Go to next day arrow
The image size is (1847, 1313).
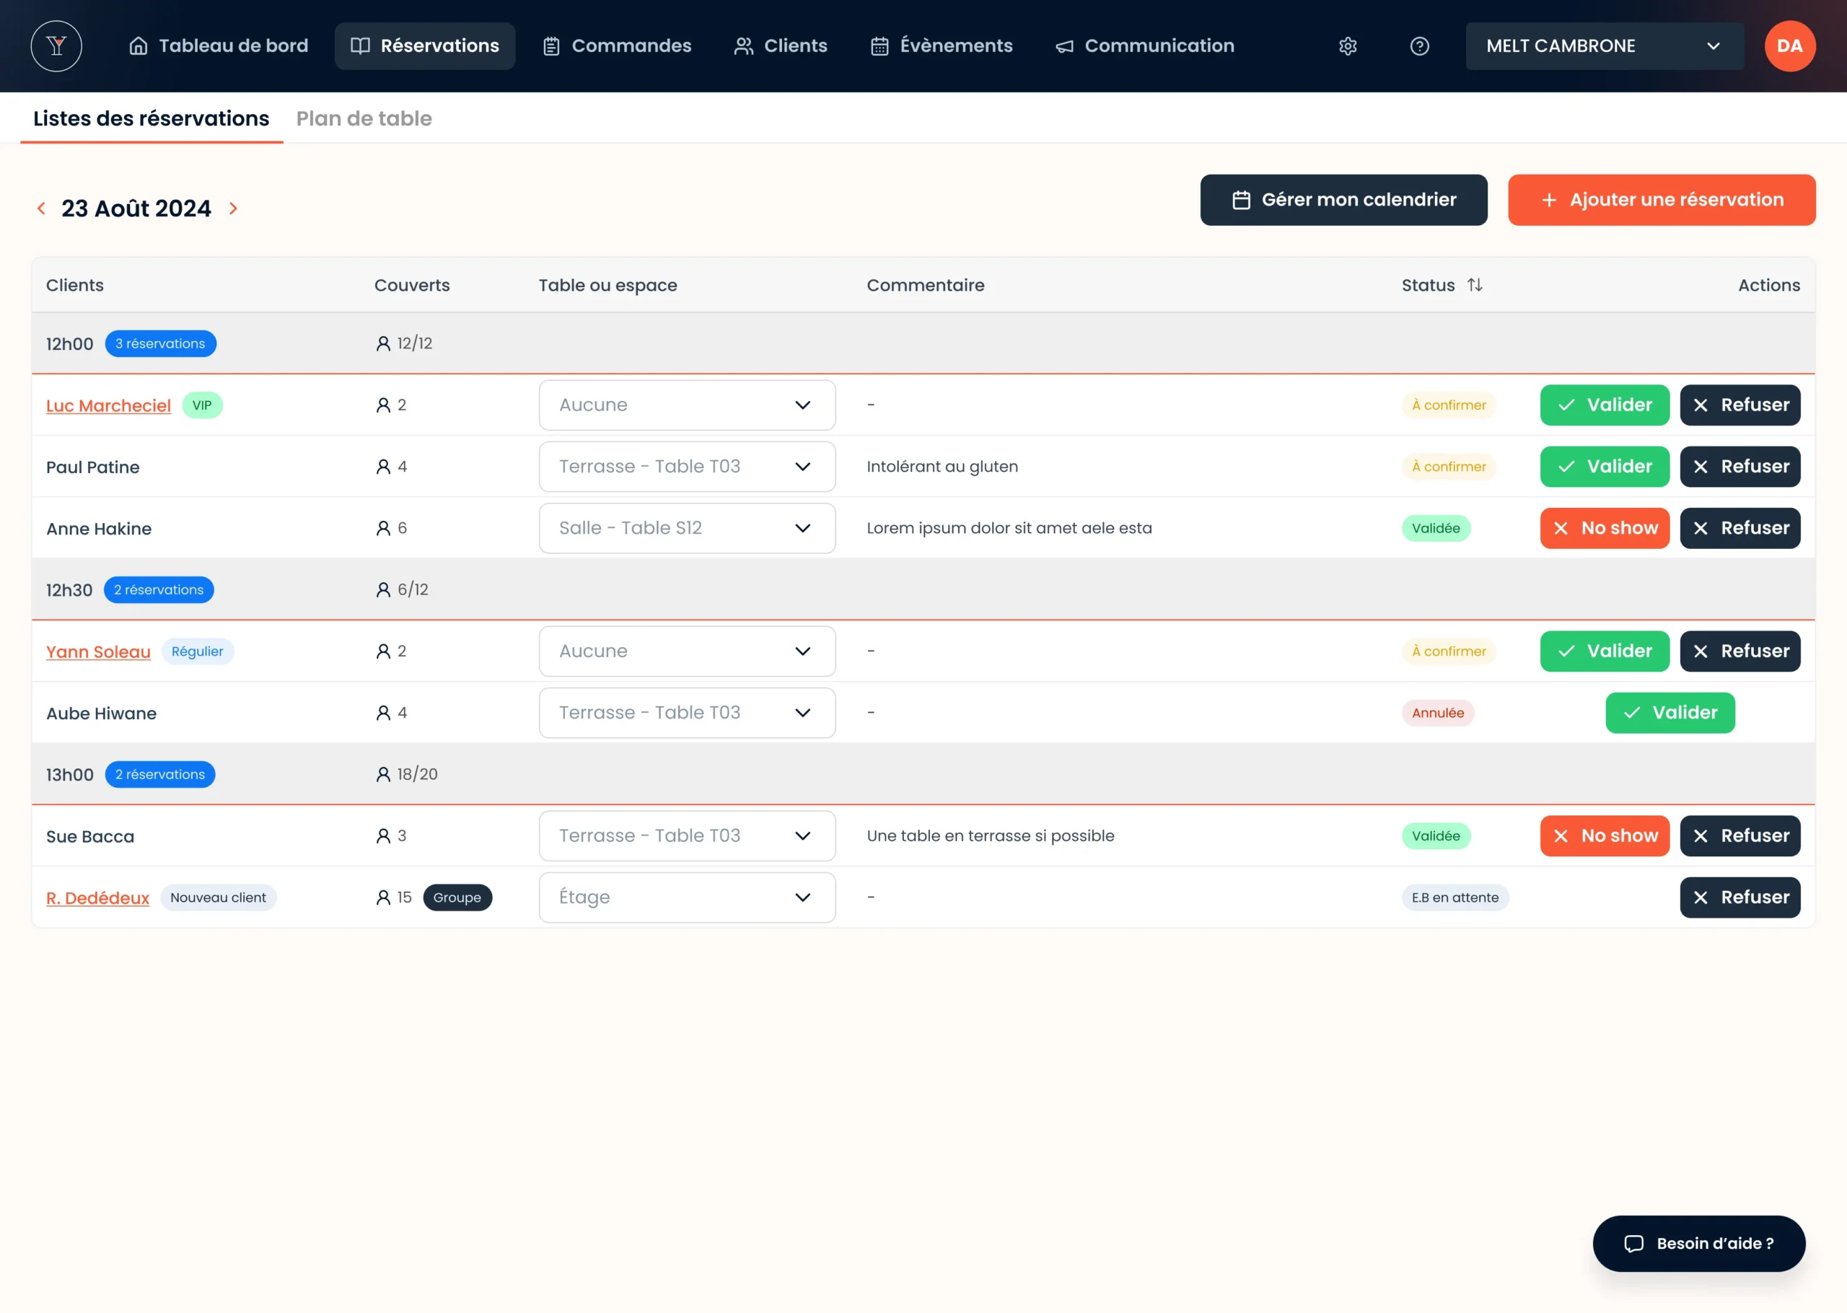(x=234, y=208)
